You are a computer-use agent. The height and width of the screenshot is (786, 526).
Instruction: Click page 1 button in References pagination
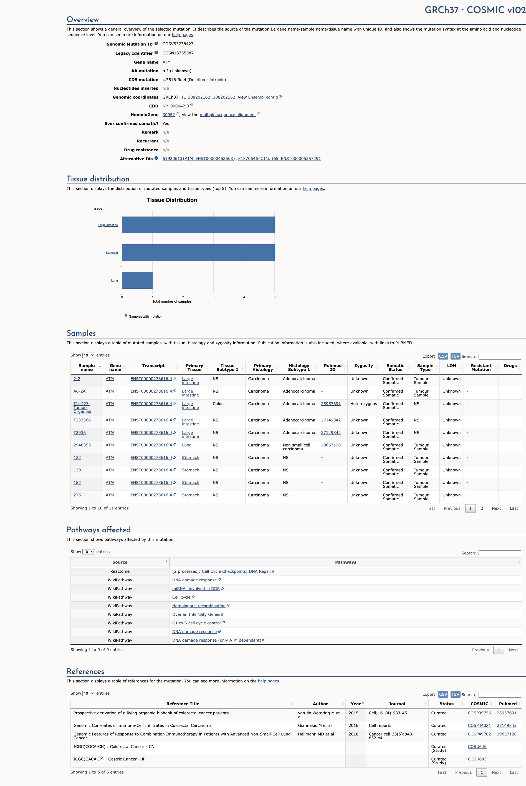pyautogui.click(x=482, y=772)
